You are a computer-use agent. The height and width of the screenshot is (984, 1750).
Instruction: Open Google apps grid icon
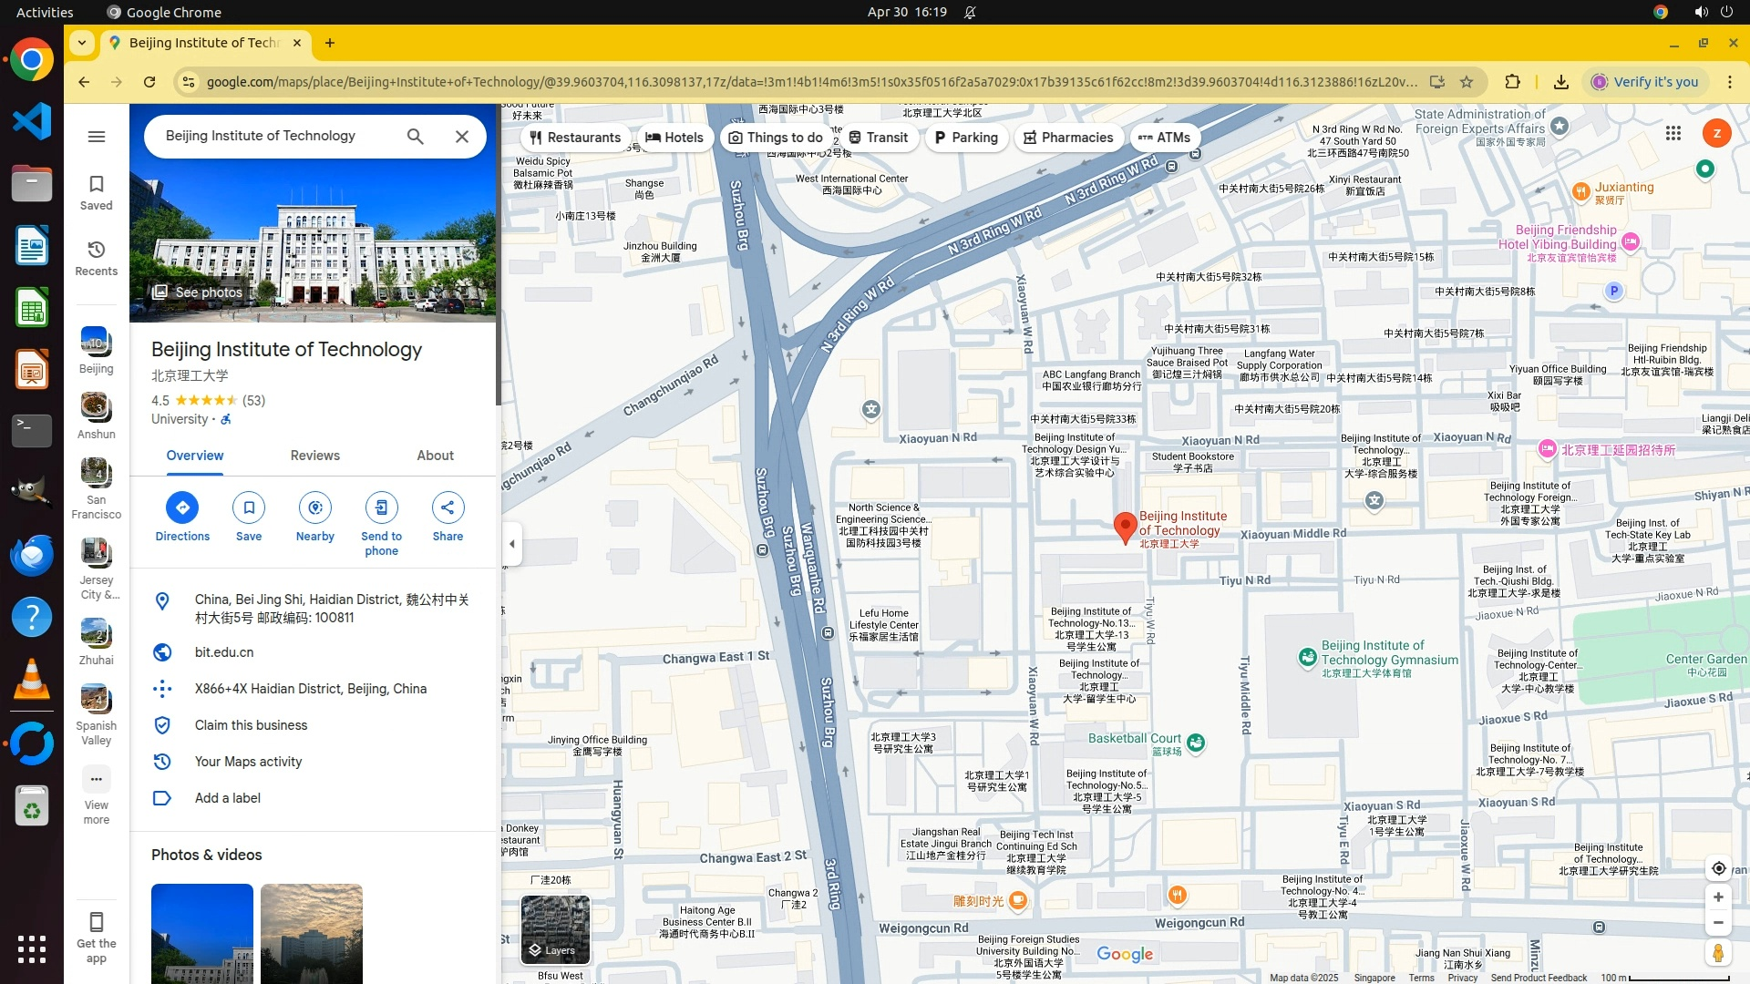1673,134
